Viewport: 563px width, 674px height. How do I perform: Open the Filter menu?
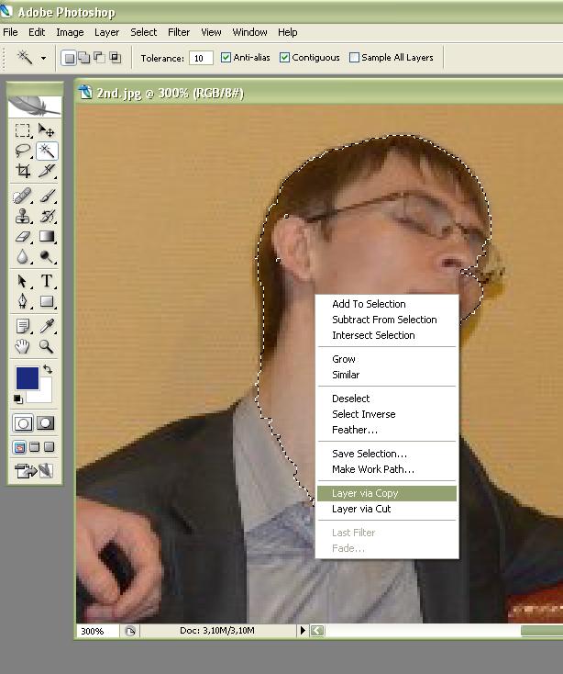click(x=179, y=32)
